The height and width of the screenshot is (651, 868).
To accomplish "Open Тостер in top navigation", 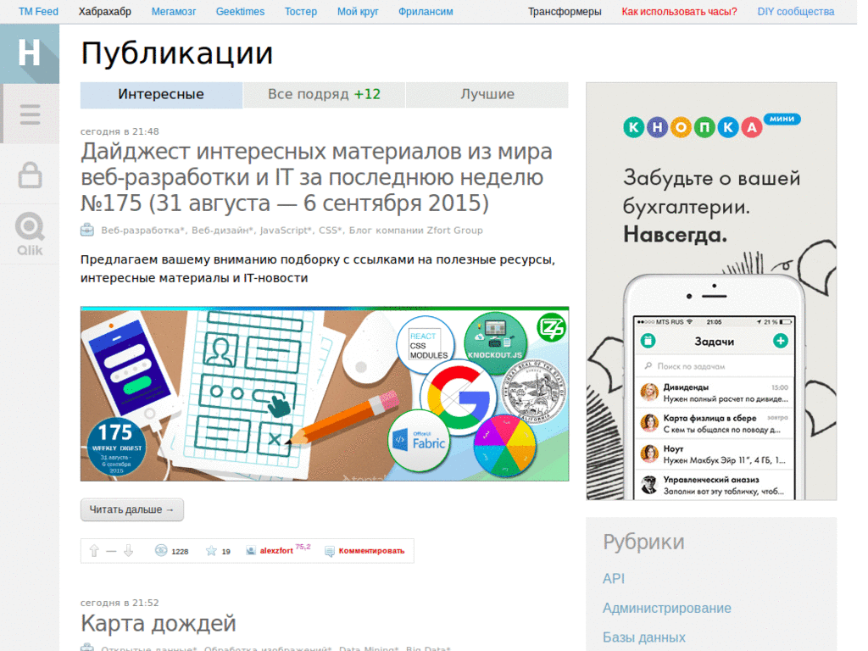I will 301,12.
